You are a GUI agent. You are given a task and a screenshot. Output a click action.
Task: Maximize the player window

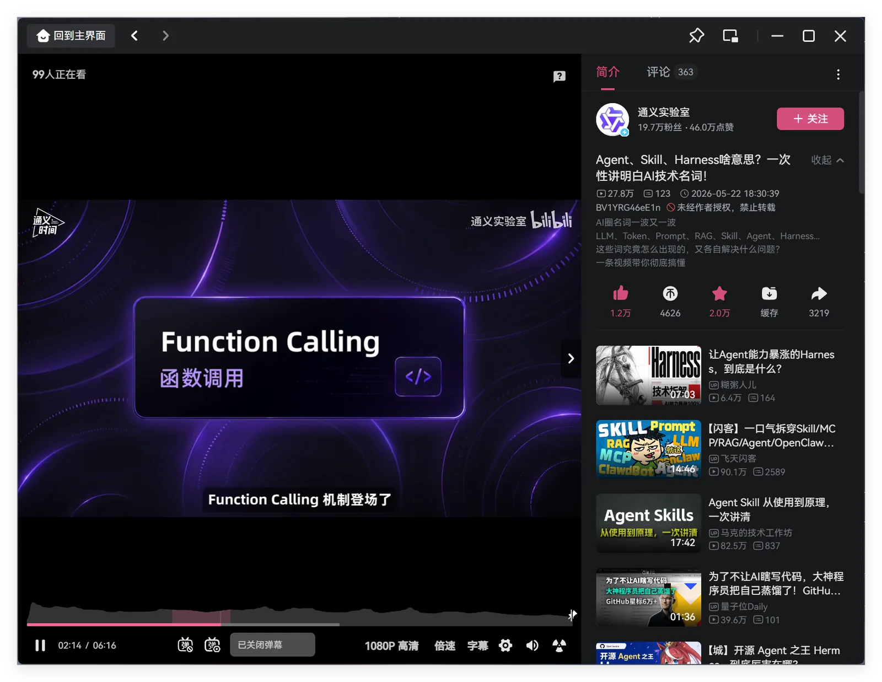(809, 36)
